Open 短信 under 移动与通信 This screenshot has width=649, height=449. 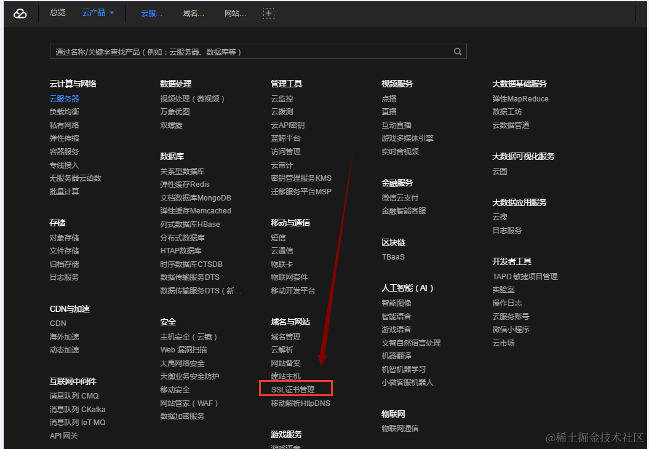point(278,237)
